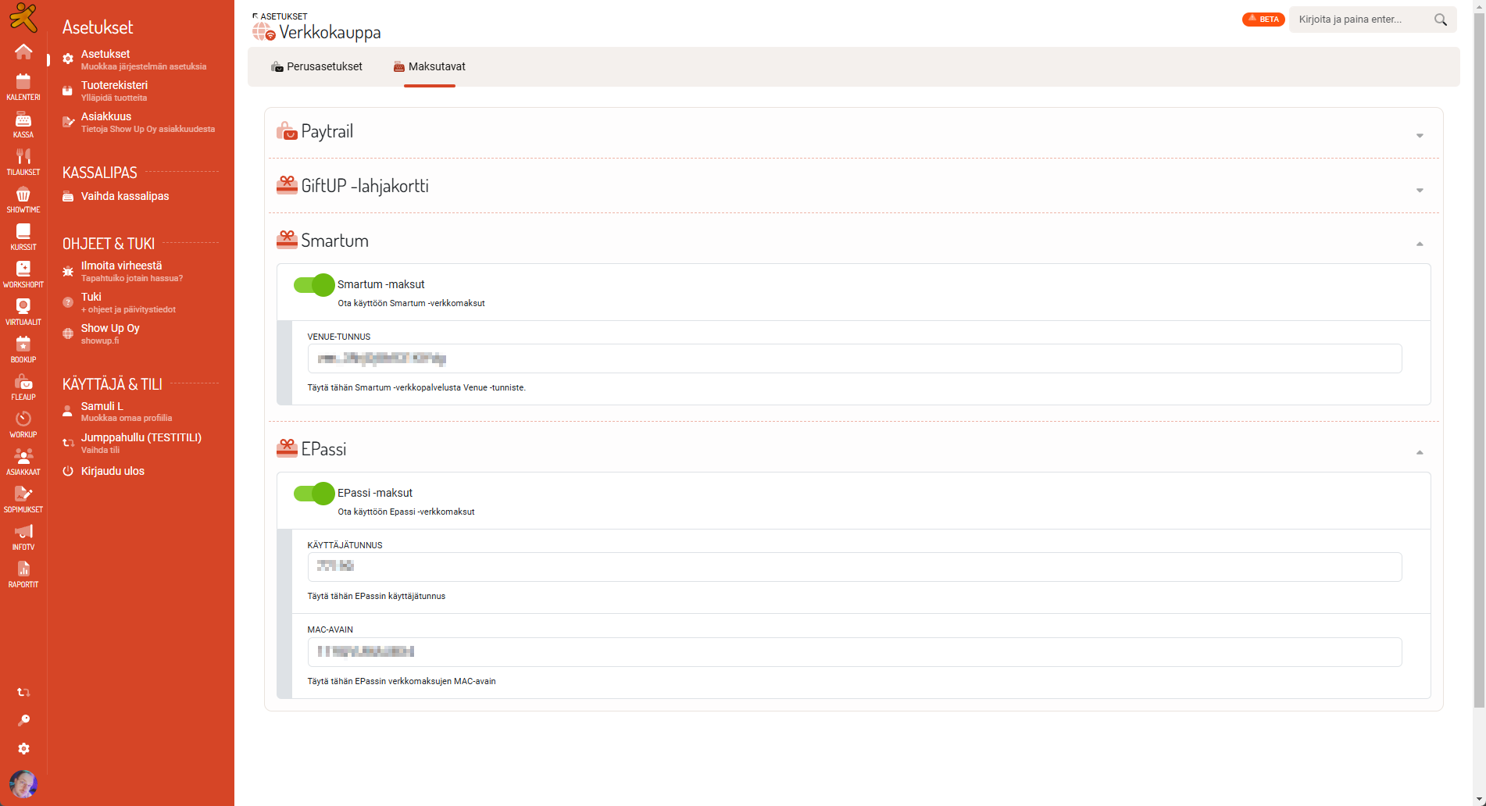Screen dimensions: 1486x806
Task: Open the InfoTV icon
Action: coord(23,536)
